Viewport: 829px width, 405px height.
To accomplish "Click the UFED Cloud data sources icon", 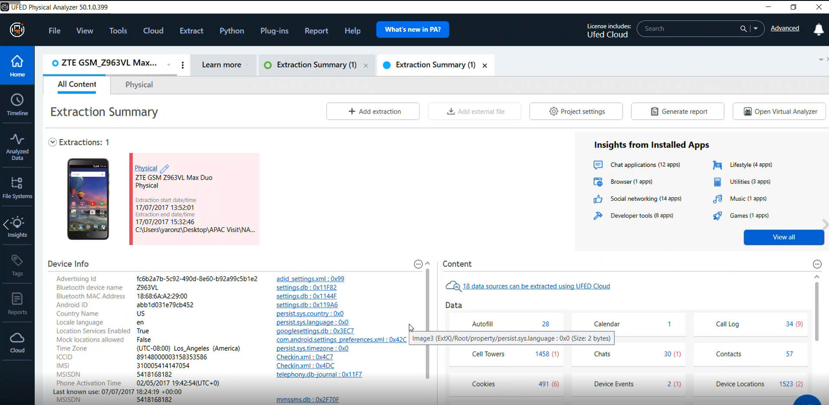I will point(454,286).
